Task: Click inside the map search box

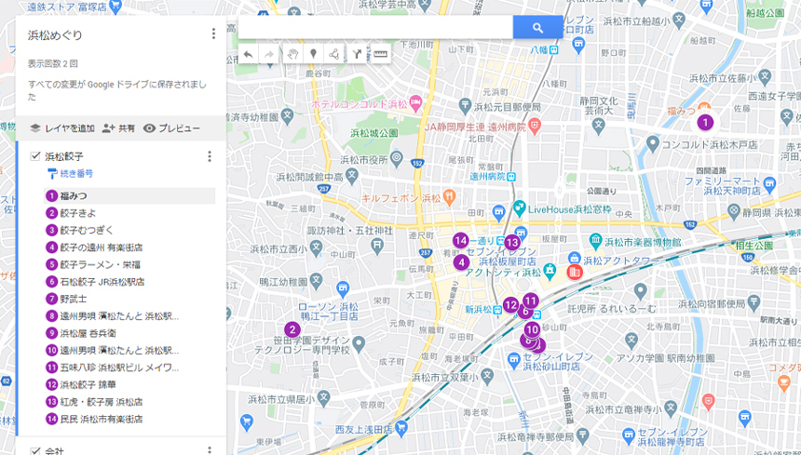Action: [x=375, y=28]
